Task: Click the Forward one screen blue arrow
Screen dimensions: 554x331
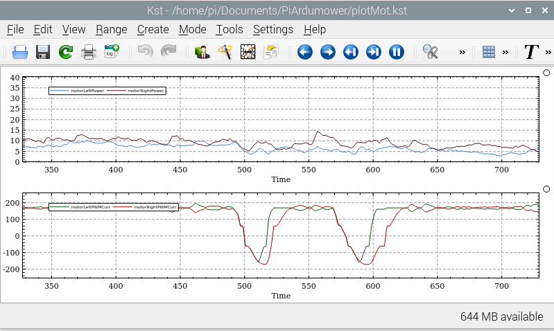Action: point(328,52)
